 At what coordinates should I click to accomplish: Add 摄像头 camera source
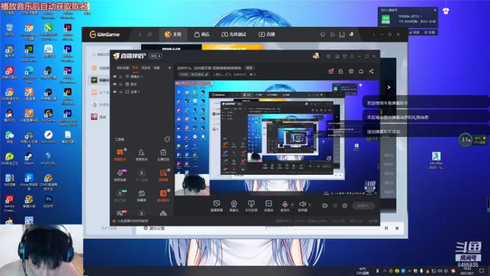[x=234, y=206]
